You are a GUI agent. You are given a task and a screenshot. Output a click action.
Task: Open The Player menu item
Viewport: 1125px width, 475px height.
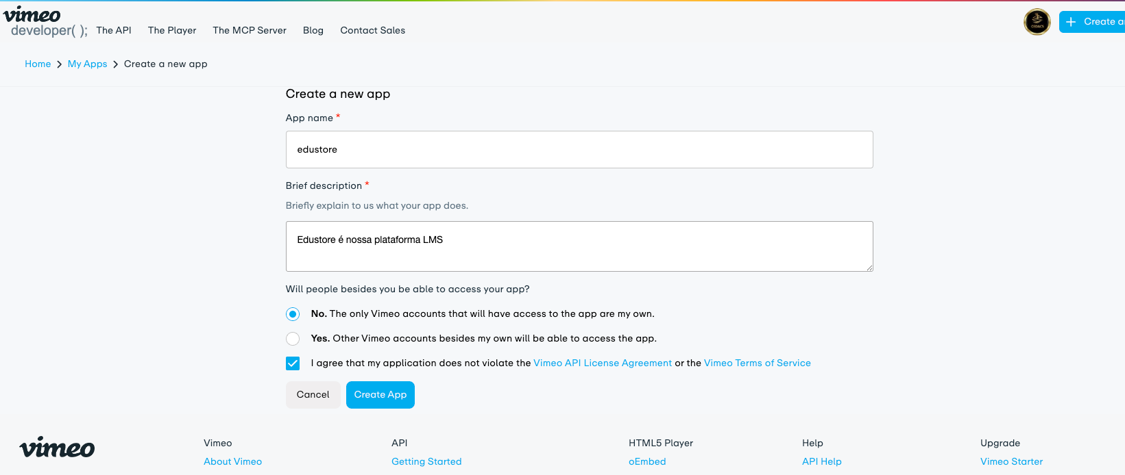coord(172,30)
